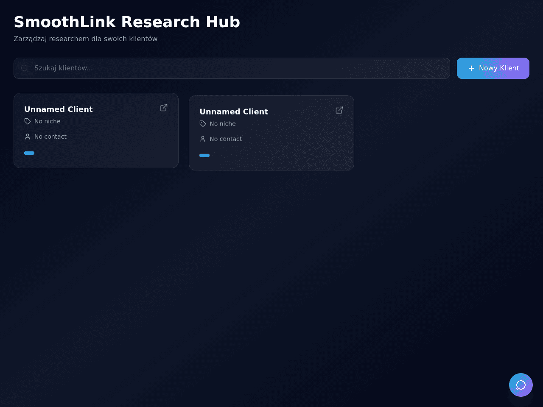Click the first Unnamed Client title

tap(59, 109)
